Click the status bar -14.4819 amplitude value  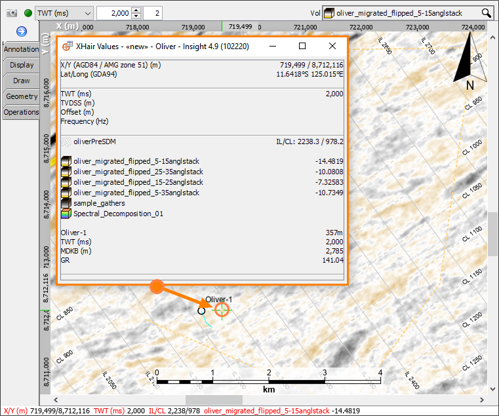coord(346,411)
